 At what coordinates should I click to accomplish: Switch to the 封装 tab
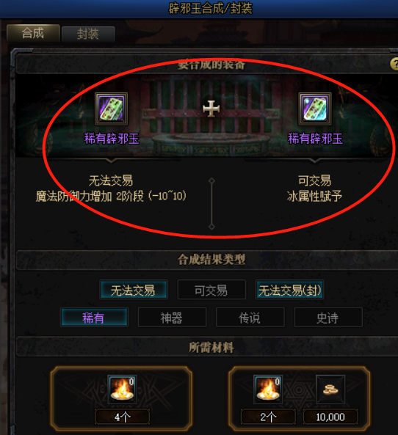[88, 34]
